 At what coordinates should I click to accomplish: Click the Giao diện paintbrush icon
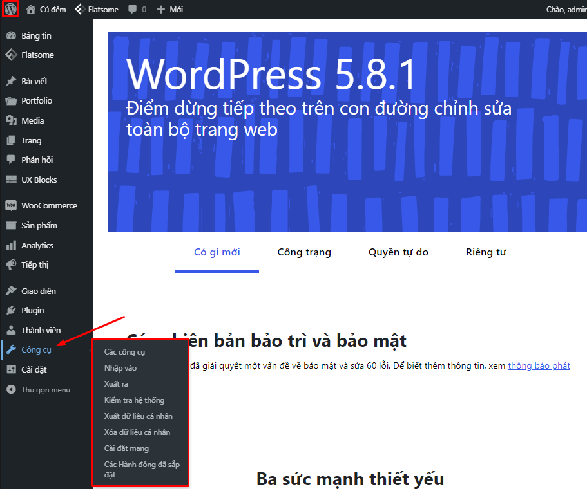click(x=11, y=291)
